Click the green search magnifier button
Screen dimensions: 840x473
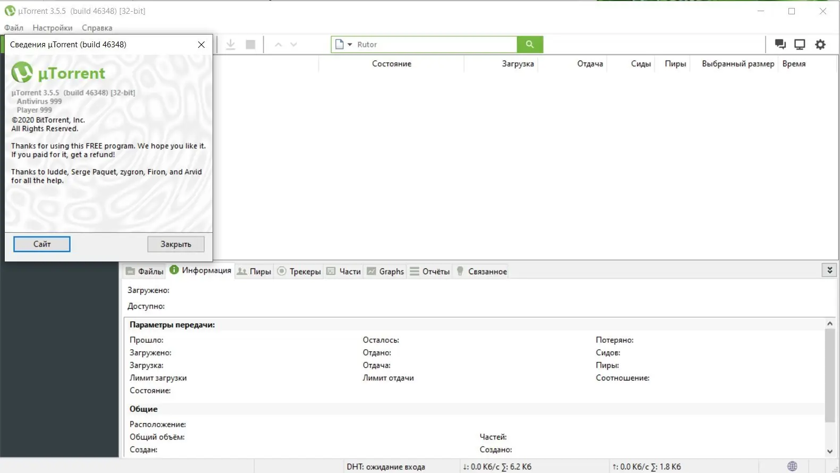tap(530, 45)
